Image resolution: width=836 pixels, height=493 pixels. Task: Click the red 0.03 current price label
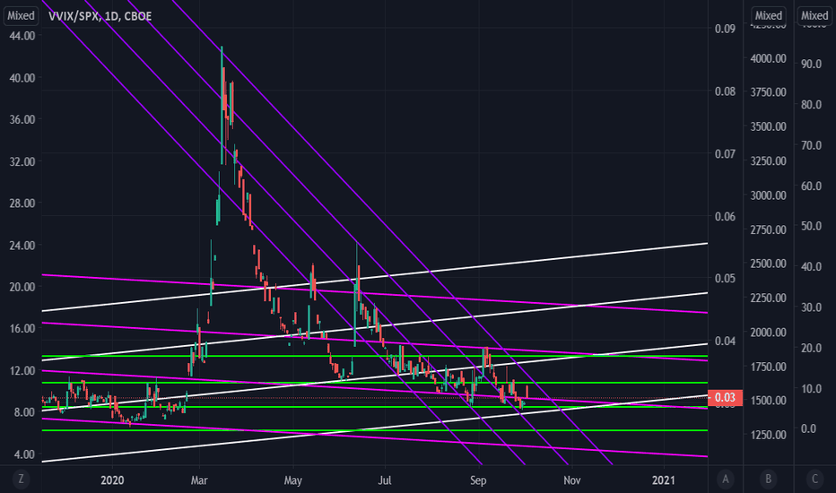point(725,398)
